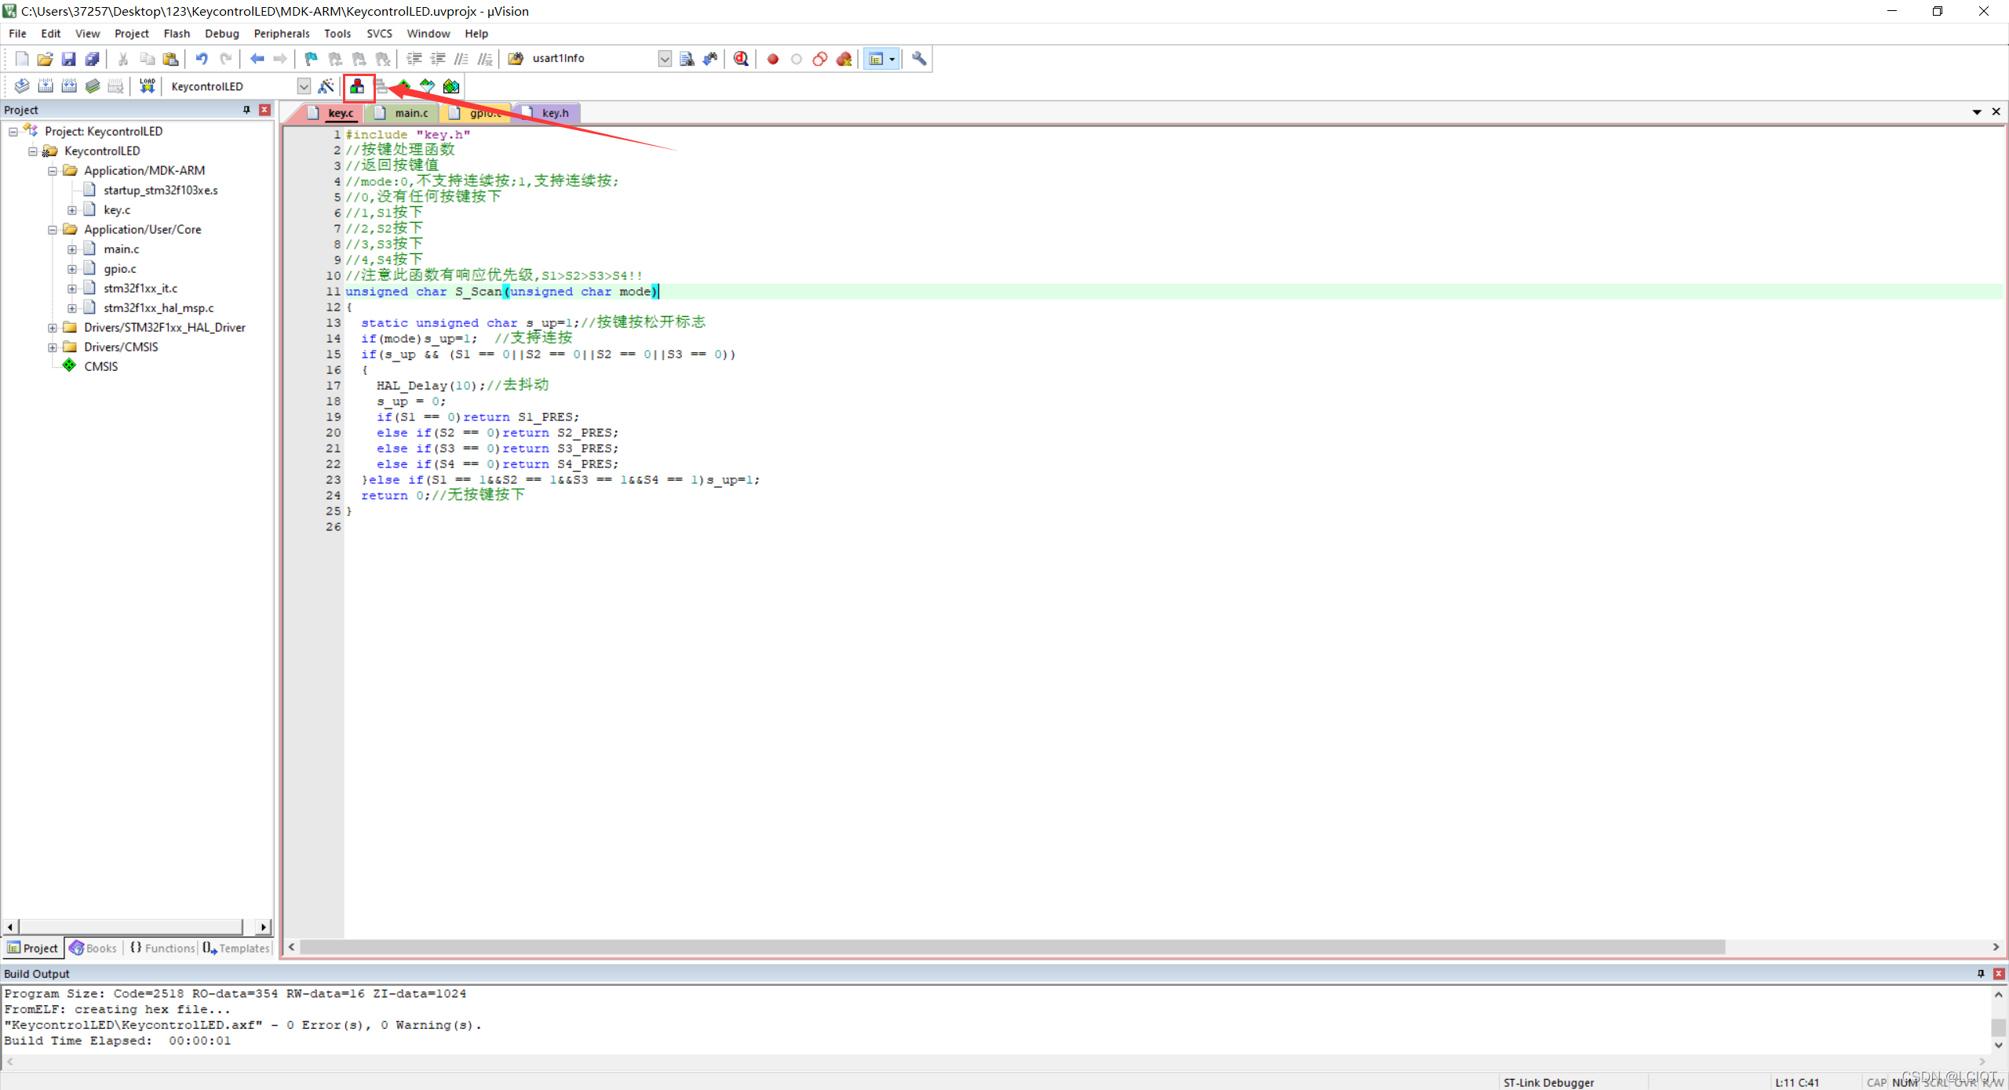Click the Save All icon
The height and width of the screenshot is (1090, 2009).
pos(93,59)
